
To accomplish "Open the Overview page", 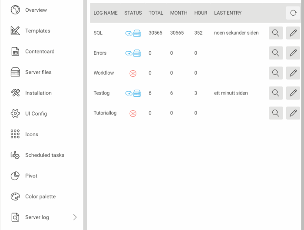I will 36,10.
